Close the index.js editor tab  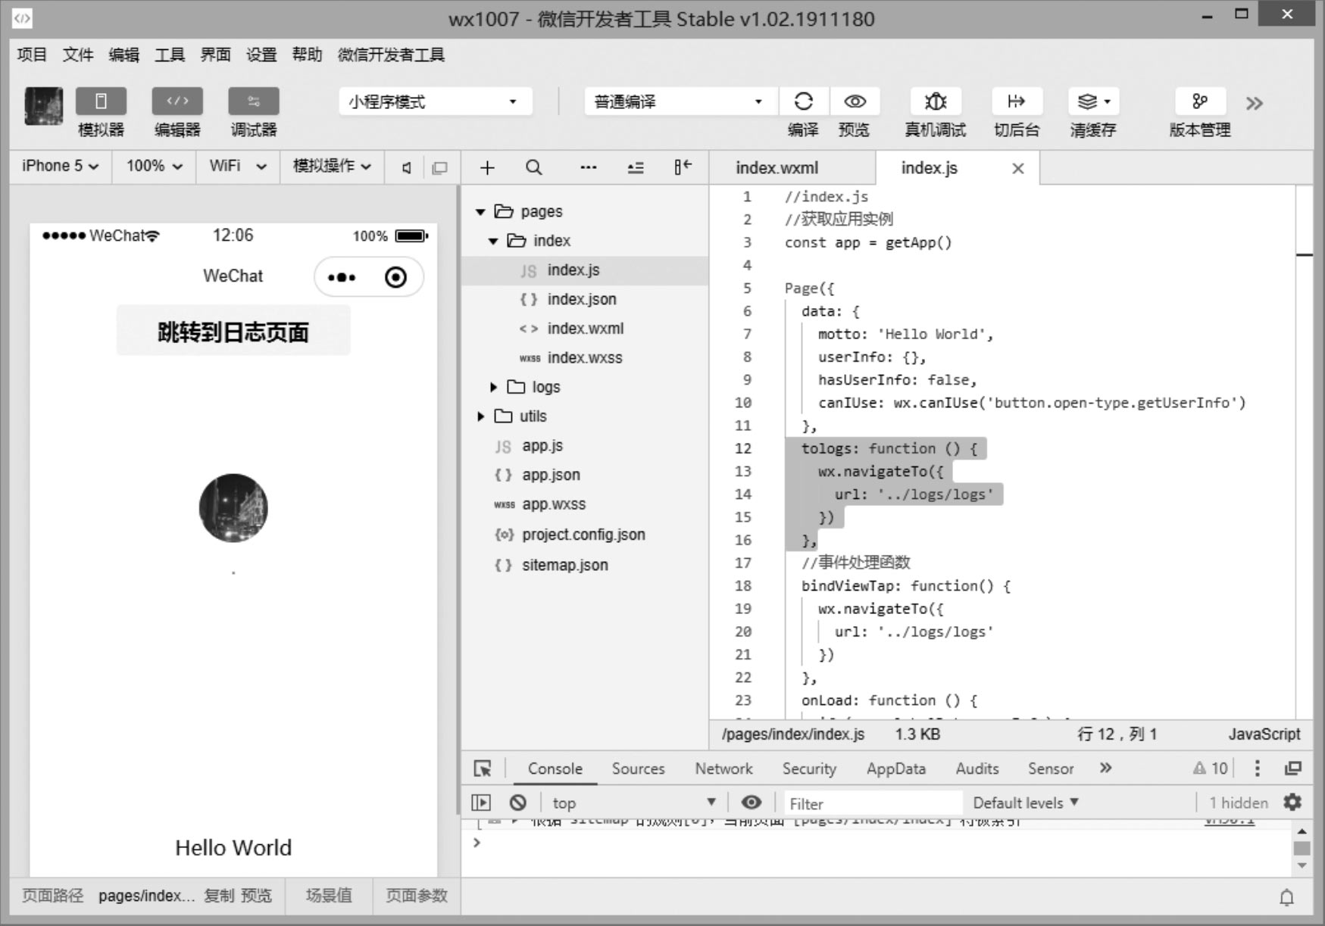[1018, 168]
